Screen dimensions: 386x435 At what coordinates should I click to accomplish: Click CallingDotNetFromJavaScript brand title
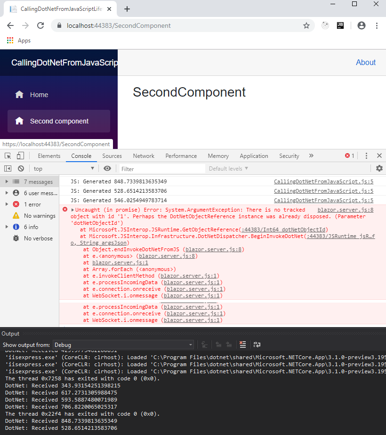64,63
